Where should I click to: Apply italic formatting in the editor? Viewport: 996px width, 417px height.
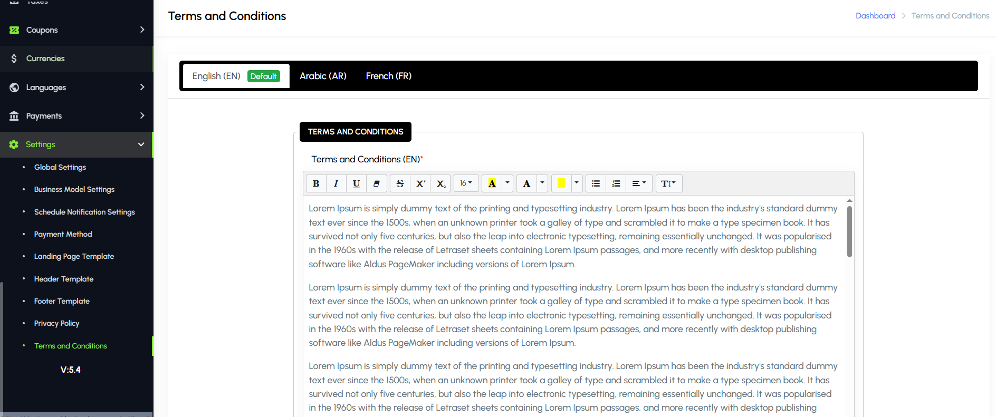coord(336,183)
